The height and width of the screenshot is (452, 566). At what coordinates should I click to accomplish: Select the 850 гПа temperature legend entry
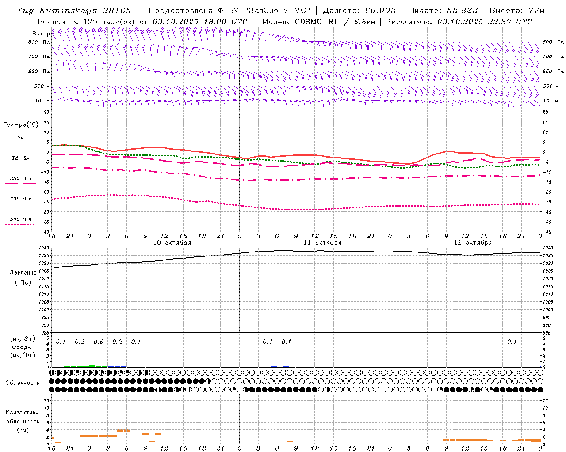coord(20,179)
